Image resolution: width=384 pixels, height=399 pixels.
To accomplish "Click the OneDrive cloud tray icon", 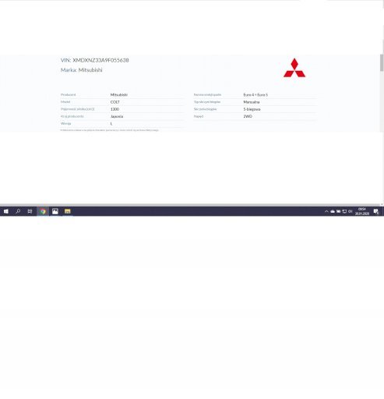I will [333, 211].
